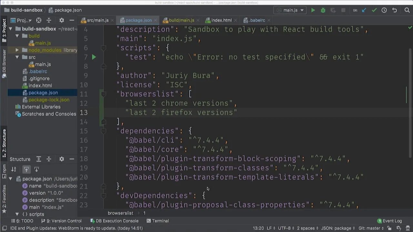Viewport: 413px width, 232px height.
Task: Change the JSON: package schema selector
Action: pyautogui.click(x=338, y=228)
